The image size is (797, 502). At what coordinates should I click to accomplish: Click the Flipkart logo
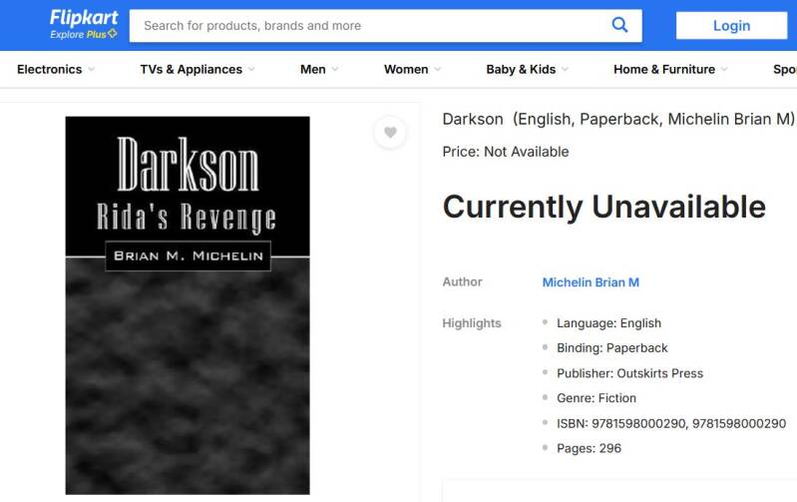(x=84, y=18)
